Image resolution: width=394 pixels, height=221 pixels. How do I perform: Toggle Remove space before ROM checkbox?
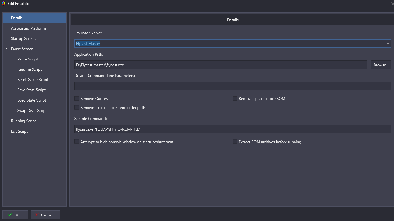[235, 98]
